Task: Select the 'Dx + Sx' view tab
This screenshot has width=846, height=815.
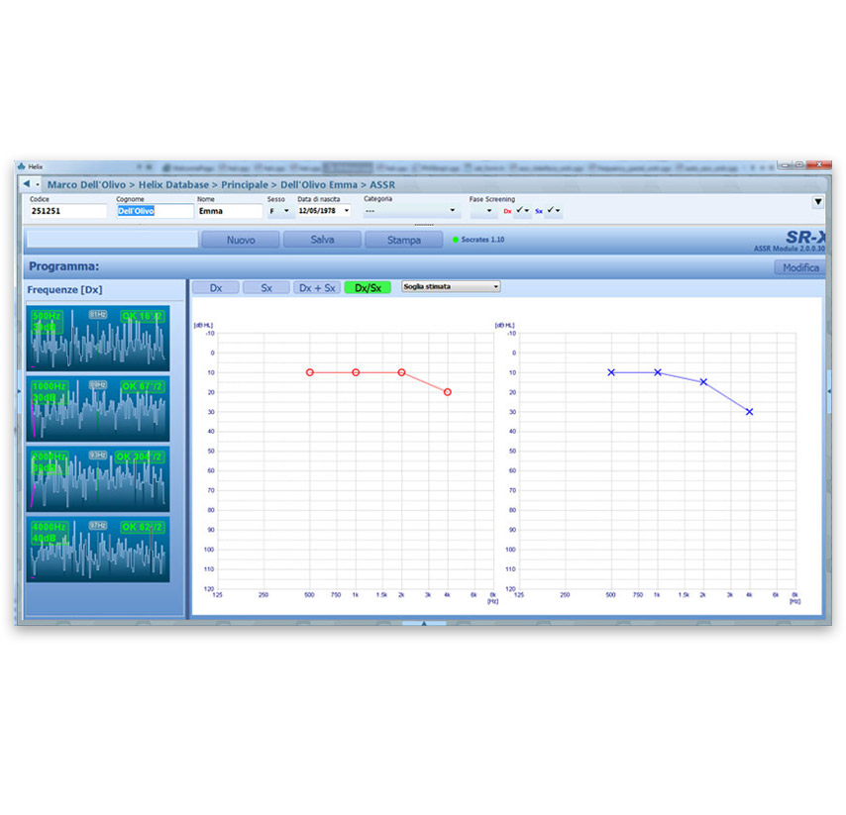Action: (x=317, y=288)
